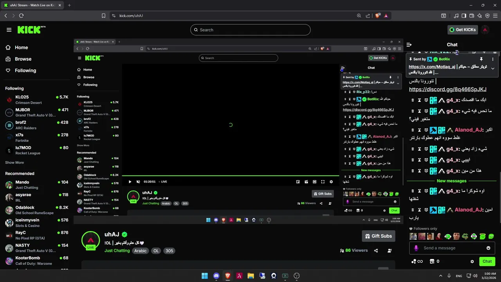Share the uhAJ stream
This screenshot has width=501, height=282.
click(376, 251)
